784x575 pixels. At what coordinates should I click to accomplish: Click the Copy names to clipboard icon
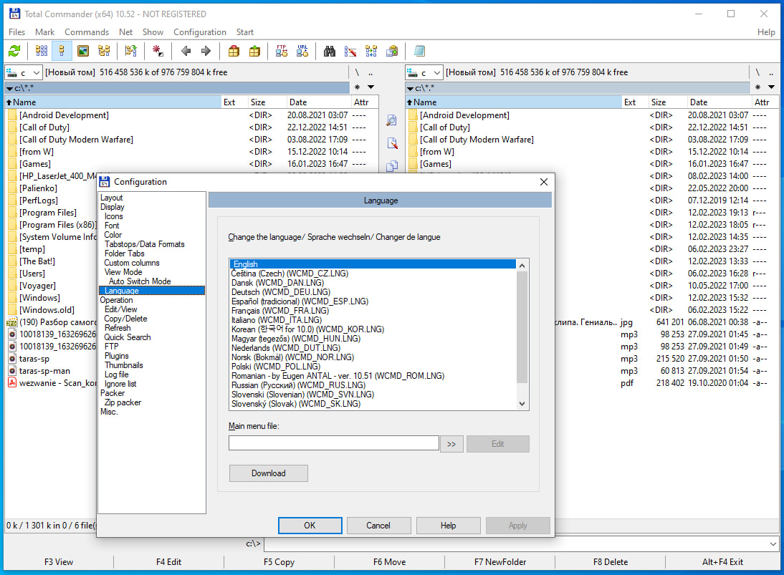tap(393, 51)
